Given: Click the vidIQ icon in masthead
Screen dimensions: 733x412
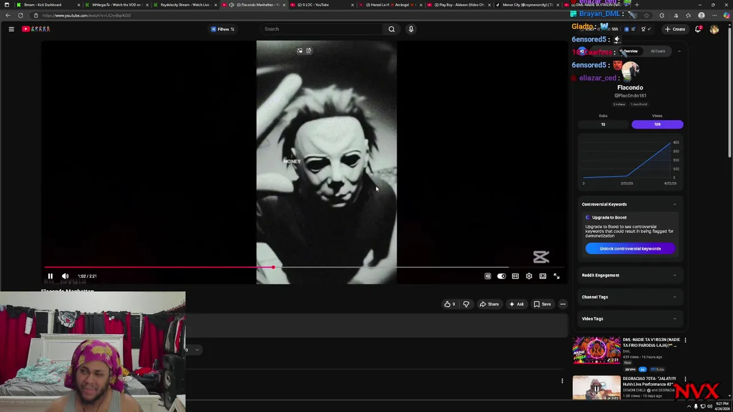Looking at the screenshot, I should 626,29.
